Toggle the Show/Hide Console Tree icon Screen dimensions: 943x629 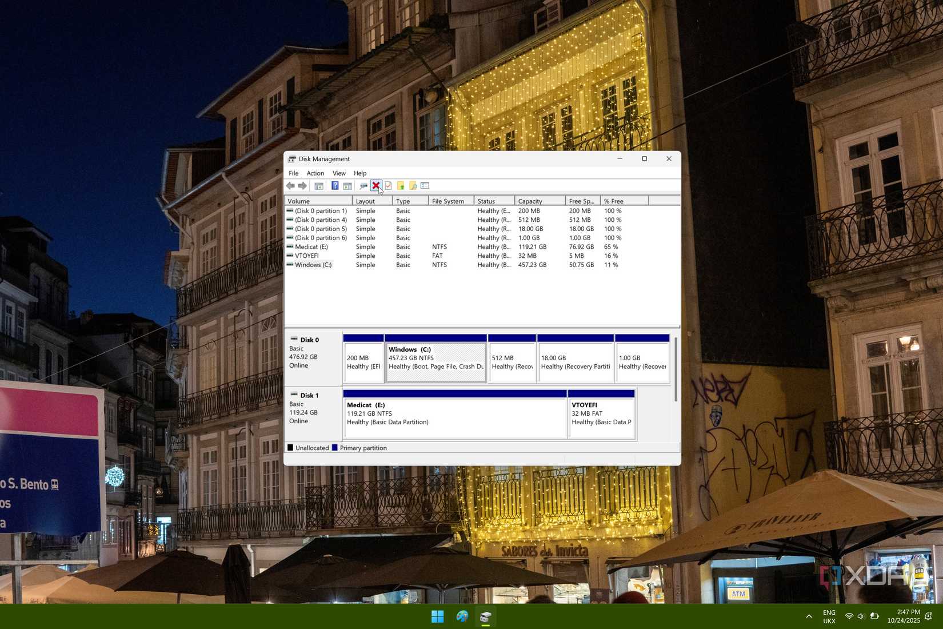319,186
